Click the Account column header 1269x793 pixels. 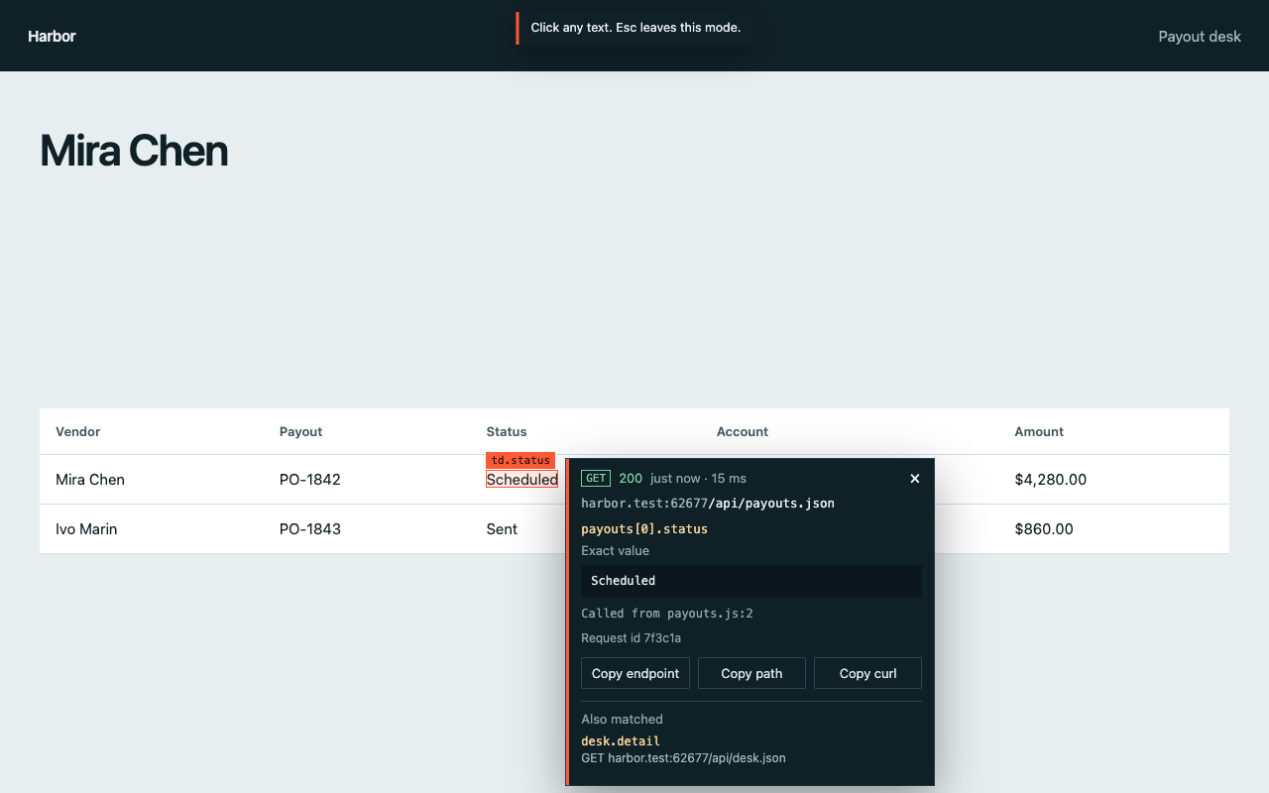(743, 432)
